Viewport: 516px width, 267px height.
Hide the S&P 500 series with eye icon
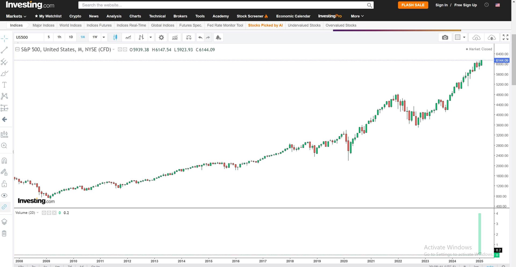[120, 49]
